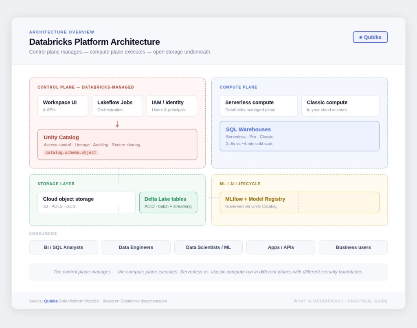Select the Data Engineers consumer button
Screen dimensions: 417x328
pyautogui.click(x=136, y=247)
